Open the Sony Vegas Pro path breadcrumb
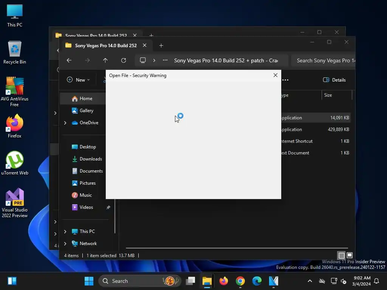This screenshot has height=290, width=387. [226, 60]
